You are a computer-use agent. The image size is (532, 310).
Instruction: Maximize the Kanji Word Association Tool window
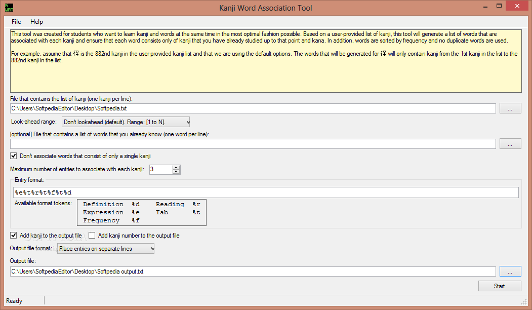(x=499, y=6)
